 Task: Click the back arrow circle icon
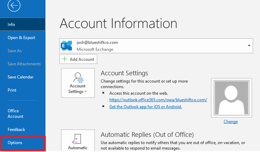14,5
